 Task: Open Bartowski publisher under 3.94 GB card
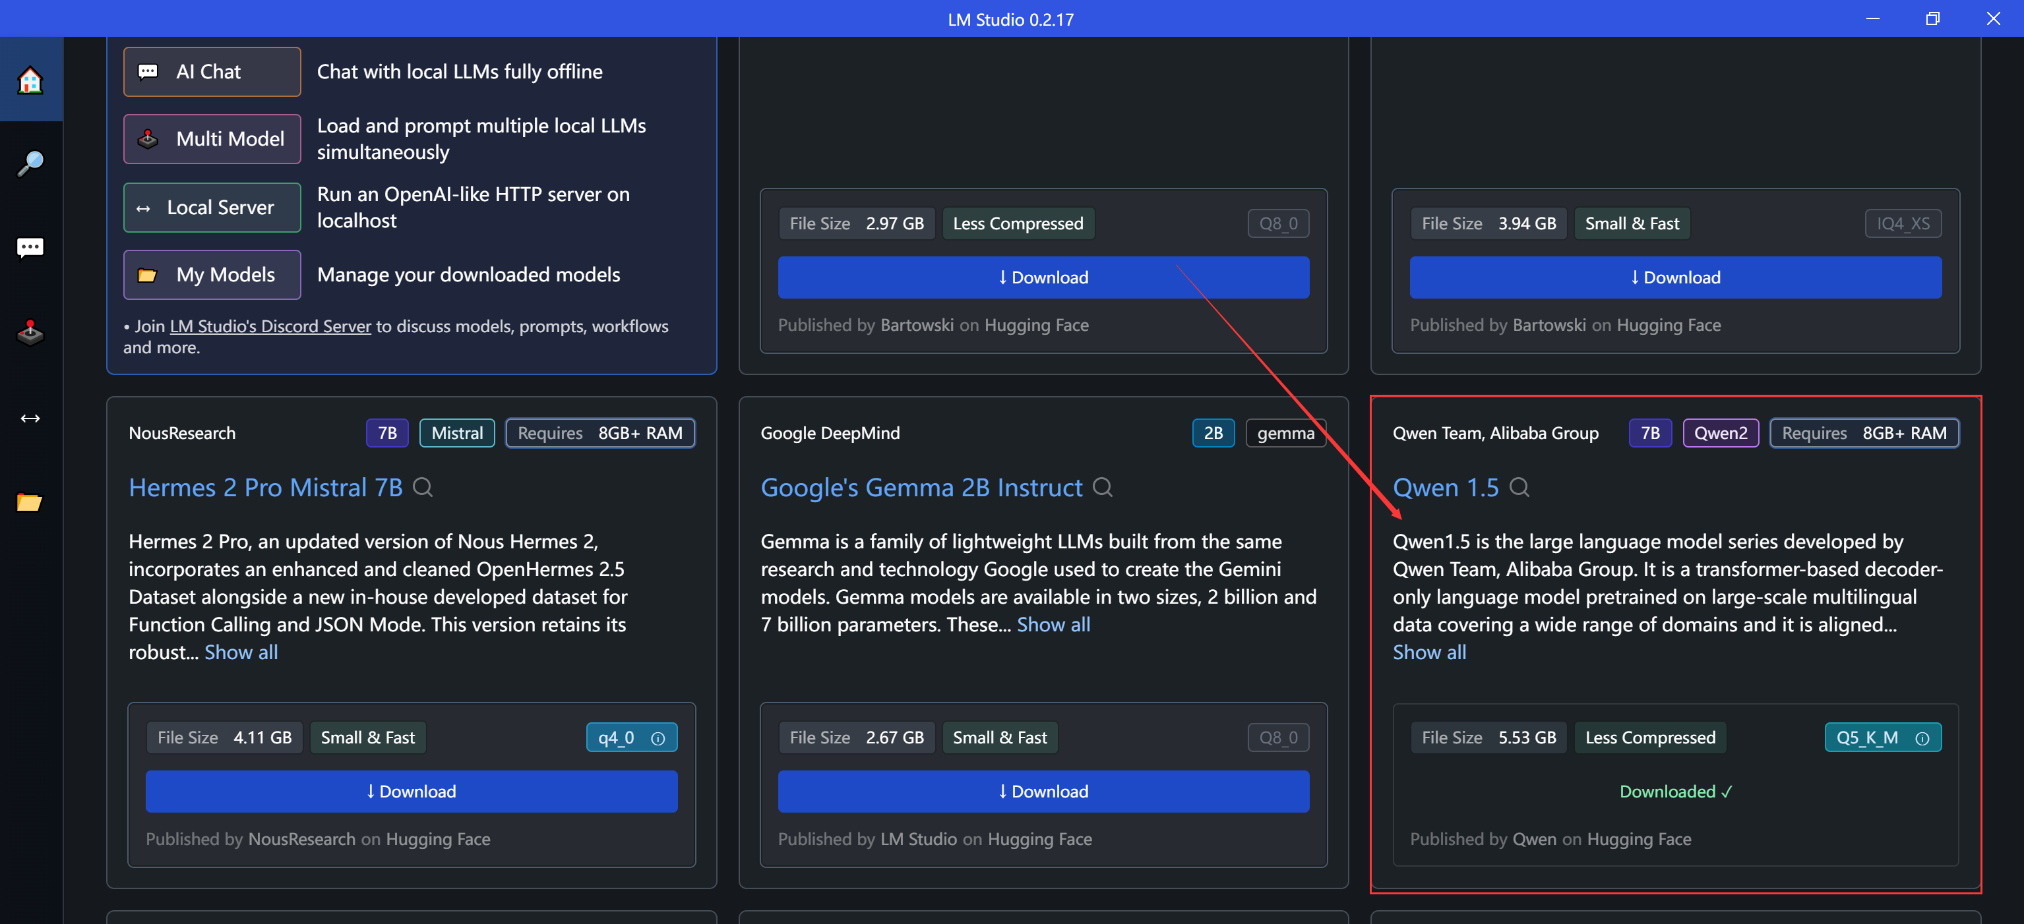(1549, 324)
